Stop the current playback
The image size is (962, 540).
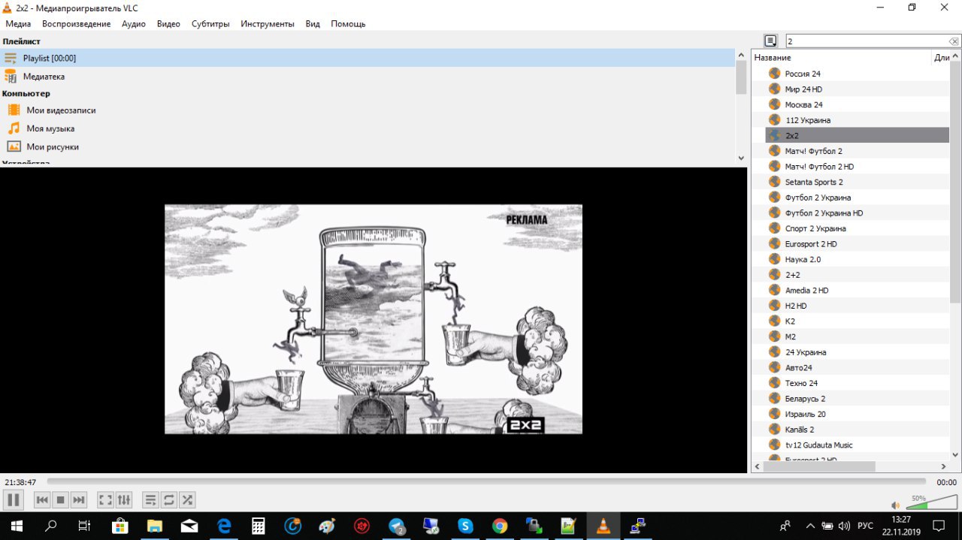pyautogui.click(x=61, y=499)
